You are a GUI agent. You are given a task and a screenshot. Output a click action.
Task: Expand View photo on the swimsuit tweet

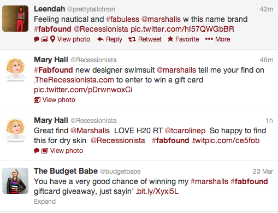pyautogui.click(x=59, y=100)
